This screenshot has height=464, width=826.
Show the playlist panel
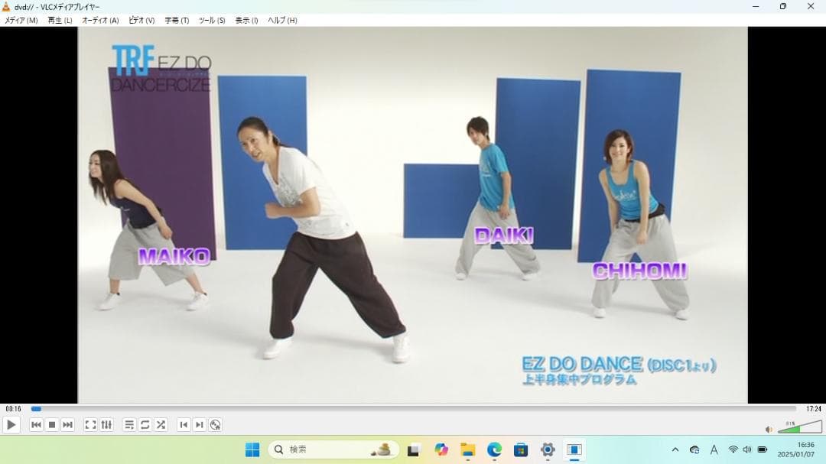(128, 425)
